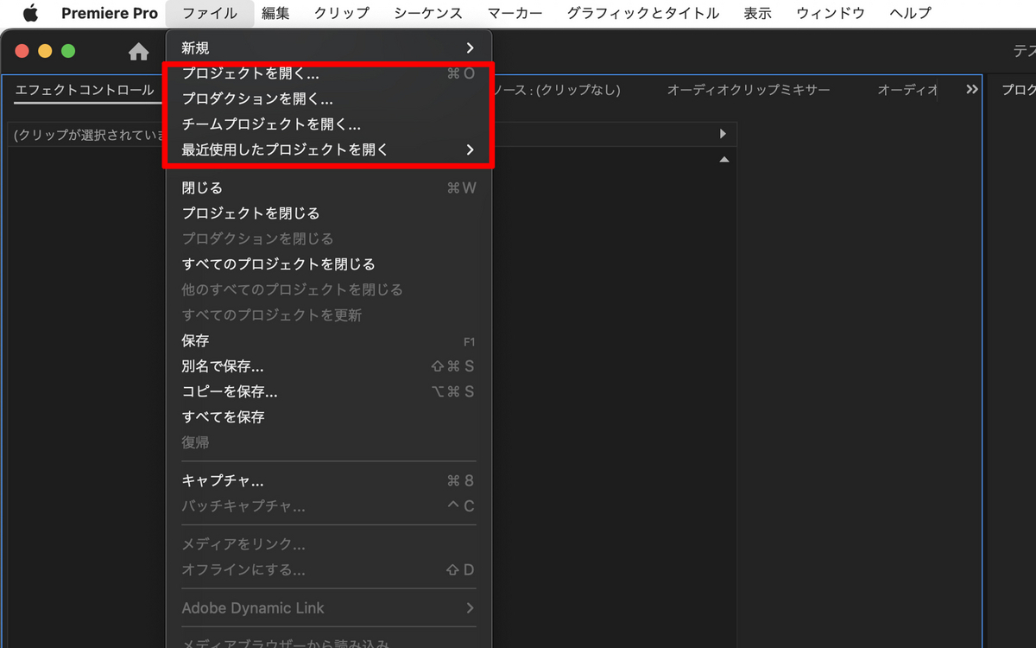Image resolution: width=1036 pixels, height=648 pixels.
Task: Choose プロジェクトを開く... from the menu
Action: click(328, 74)
